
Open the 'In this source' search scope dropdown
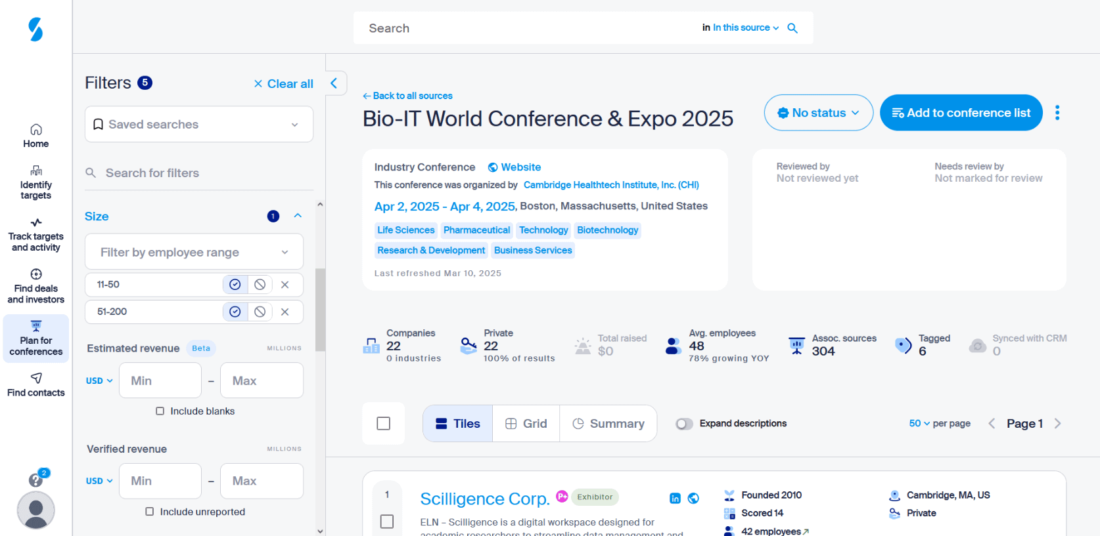point(746,28)
